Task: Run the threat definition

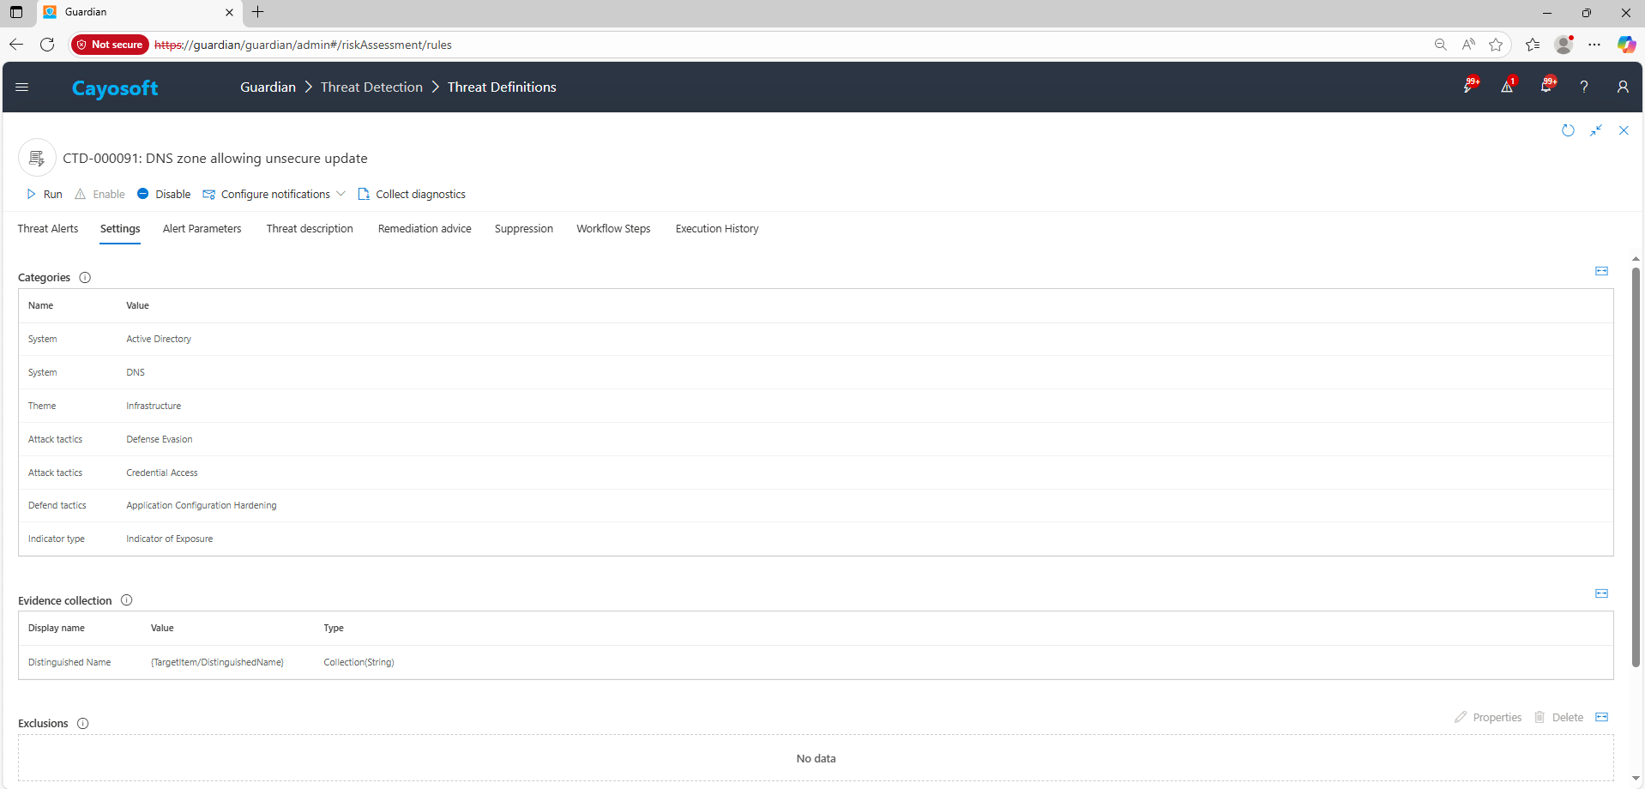Action: point(45,195)
